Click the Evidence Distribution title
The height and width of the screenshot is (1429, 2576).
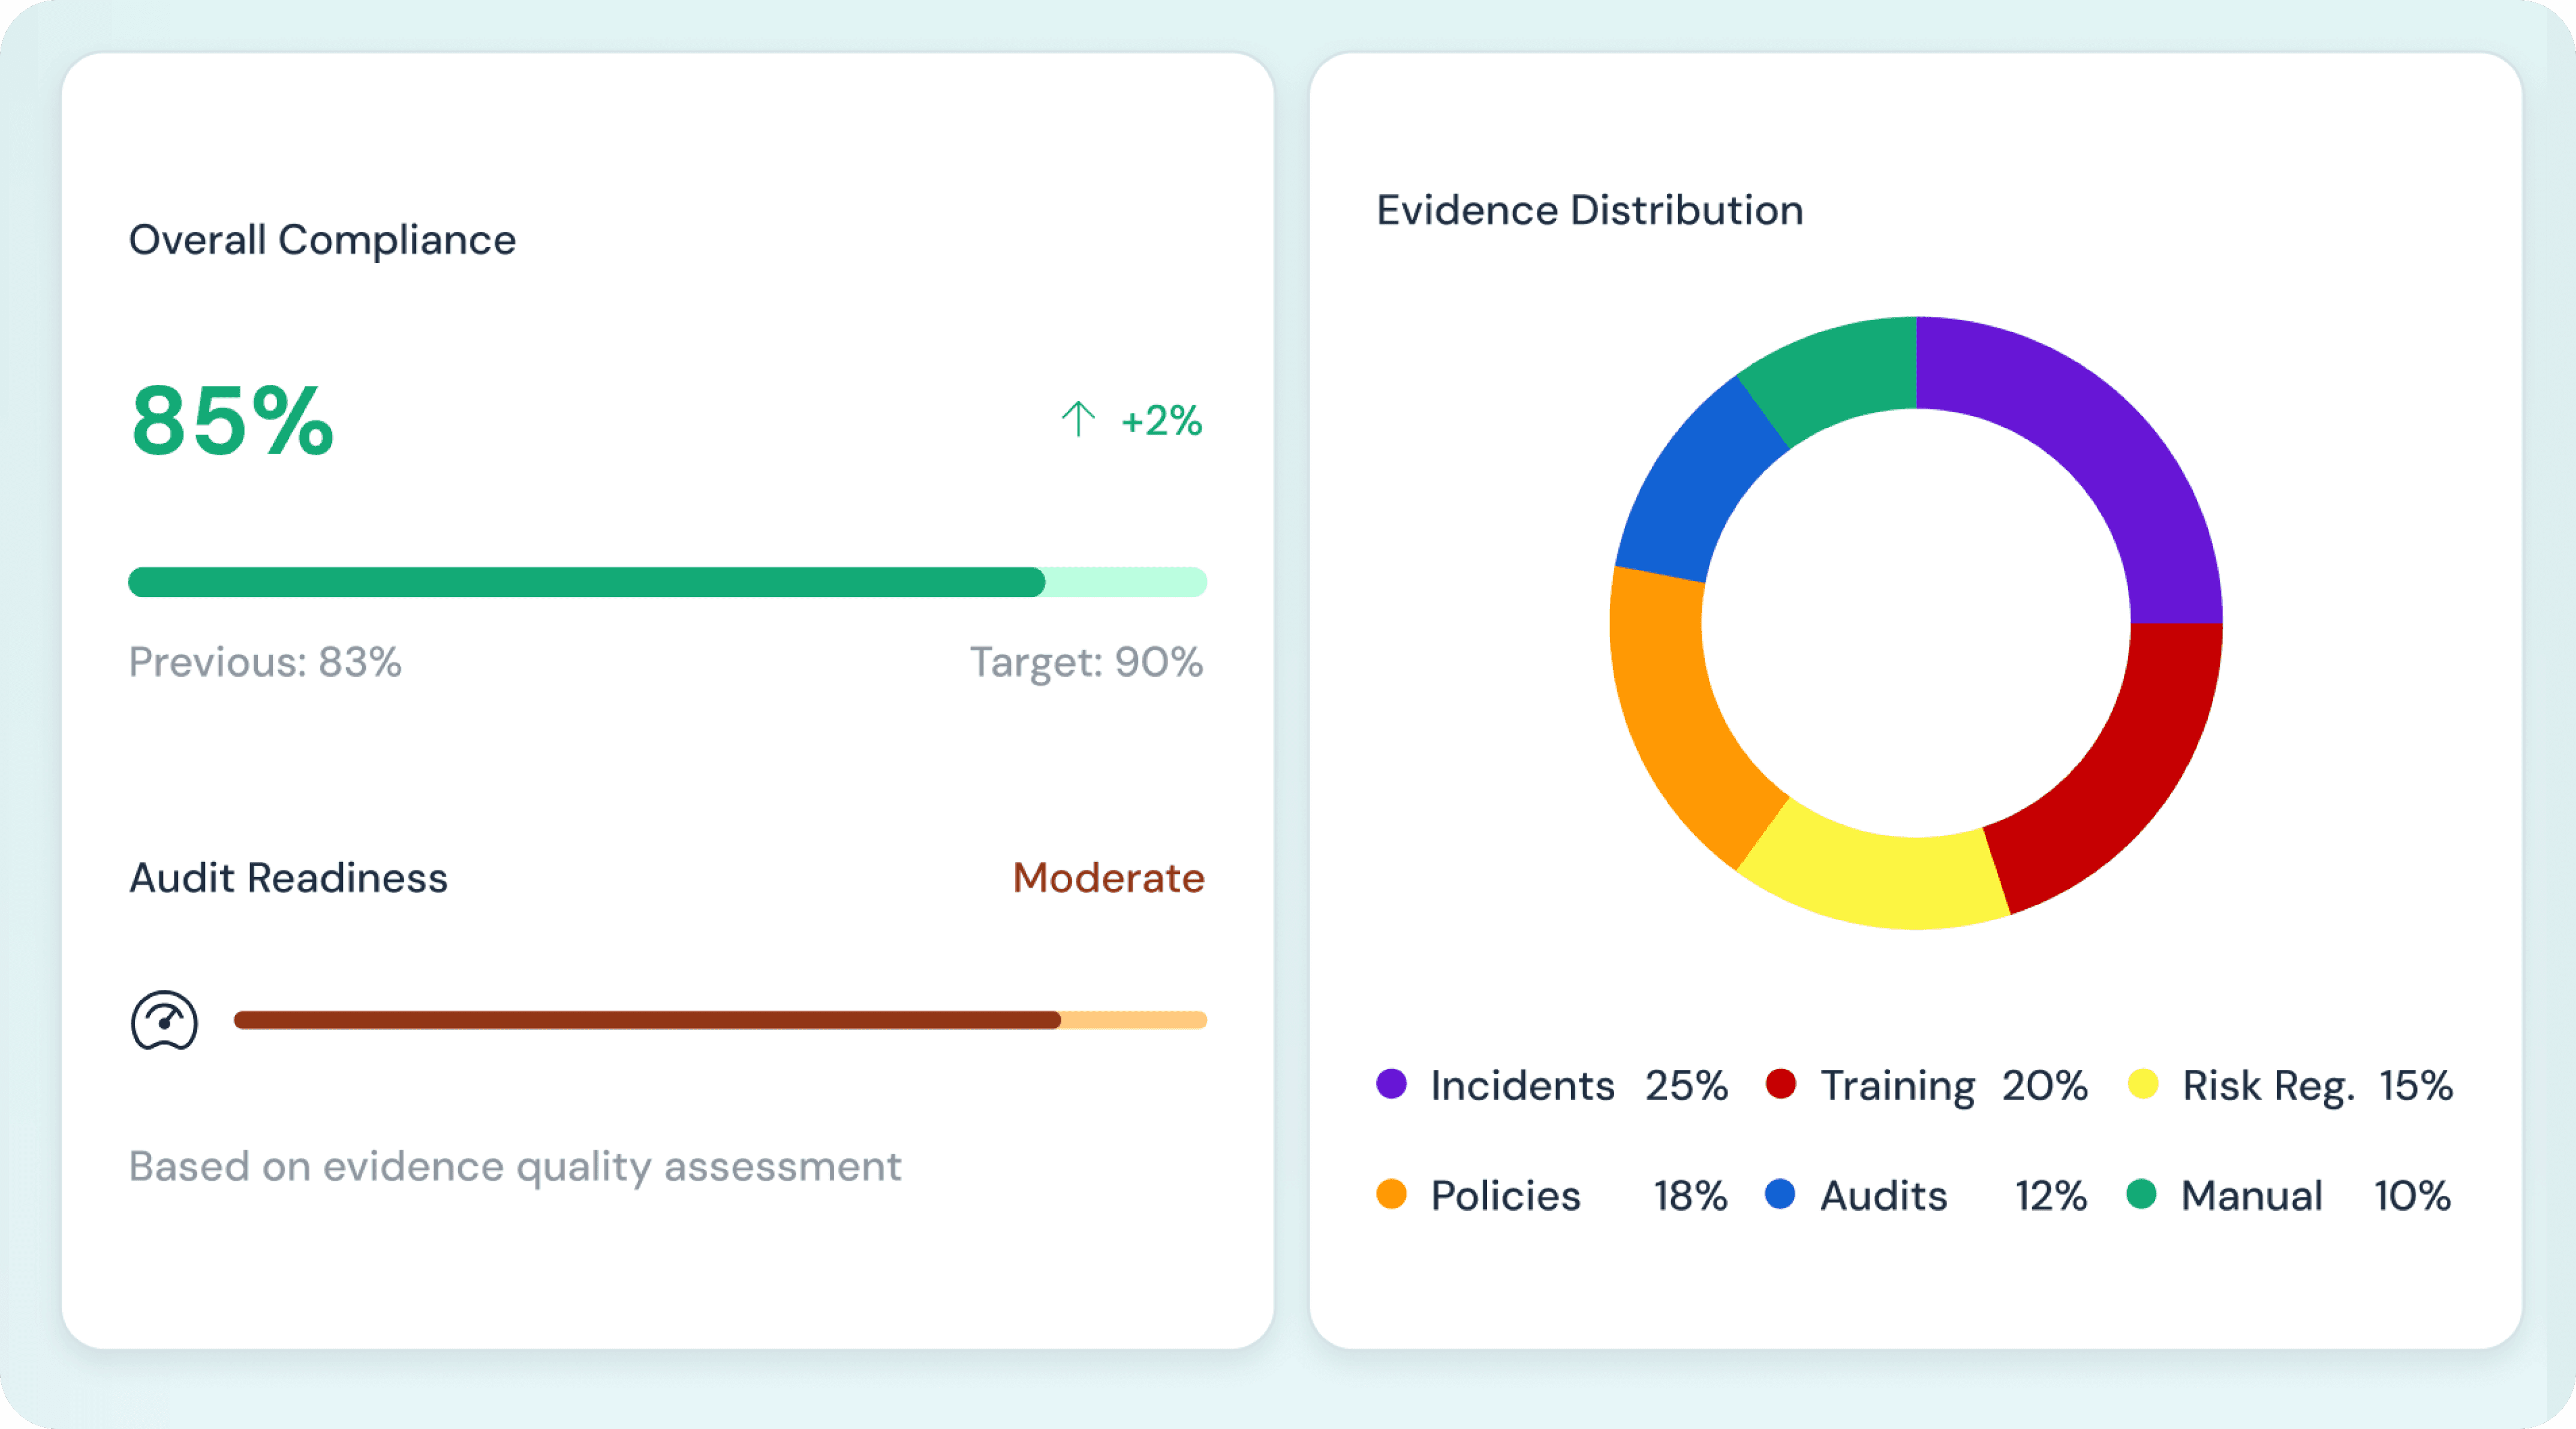click(1589, 211)
